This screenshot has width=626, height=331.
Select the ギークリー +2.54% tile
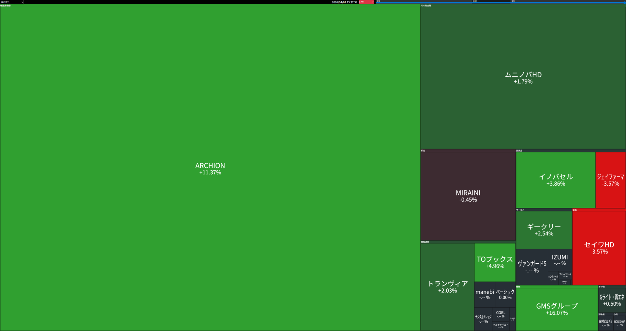544,230
